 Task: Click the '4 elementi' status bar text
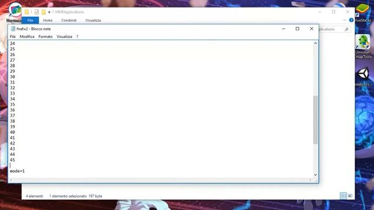pyautogui.click(x=34, y=196)
